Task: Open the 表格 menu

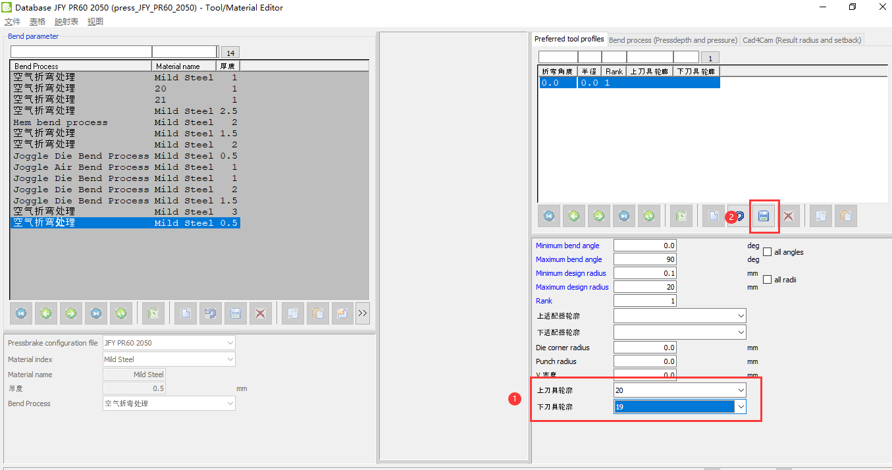Action: (38, 22)
